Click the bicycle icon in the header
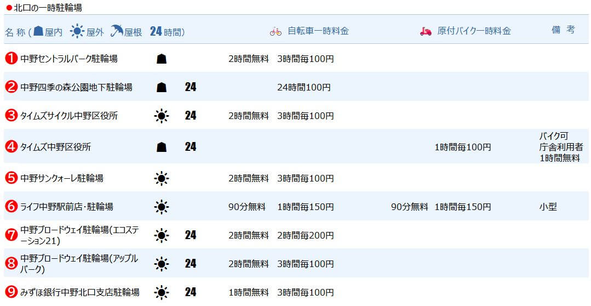This screenshot has height=306, width=591. click(x=276, y=31)
